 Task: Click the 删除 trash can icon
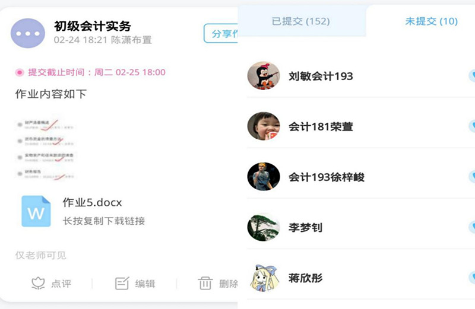205,283
